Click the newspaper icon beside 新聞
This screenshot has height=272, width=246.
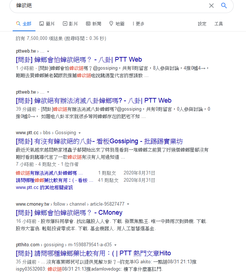pyautogui.click(x=88, y=24)
